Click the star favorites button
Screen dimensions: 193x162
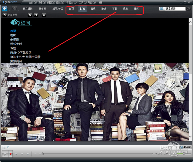[x=44, y=15]
